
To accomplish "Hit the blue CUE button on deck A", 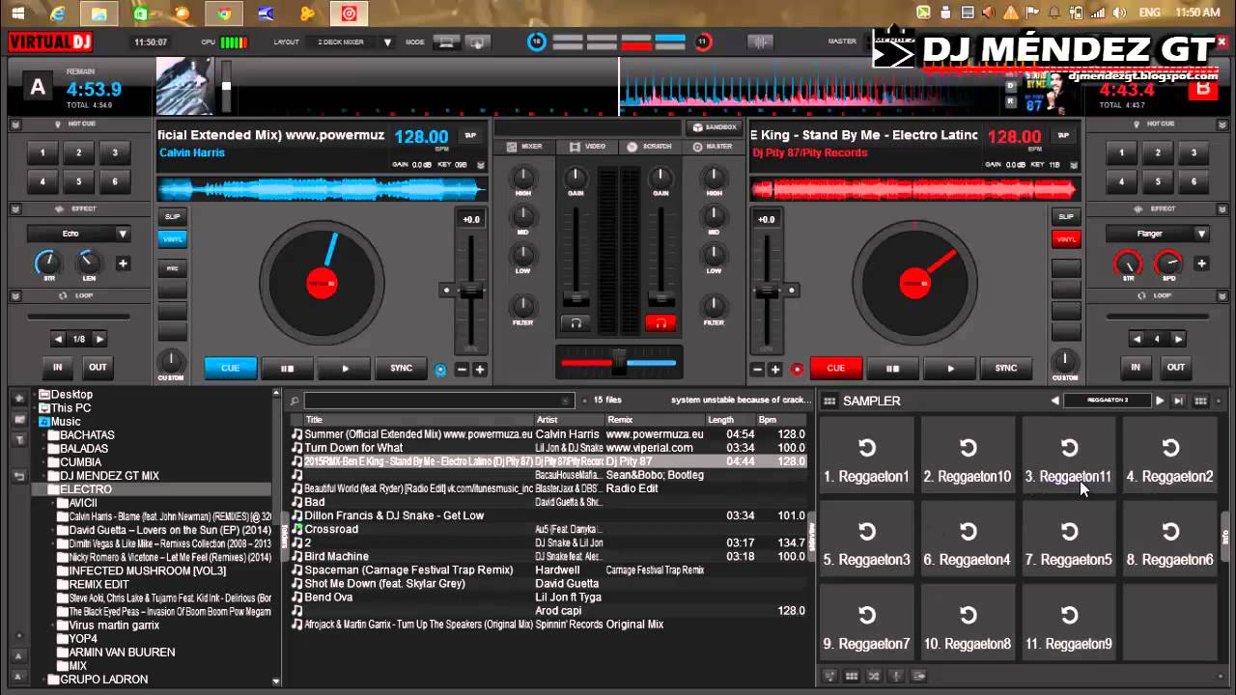I will [230, 368].
